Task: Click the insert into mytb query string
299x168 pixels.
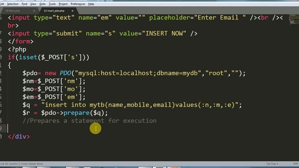Action: coord(140,105)
